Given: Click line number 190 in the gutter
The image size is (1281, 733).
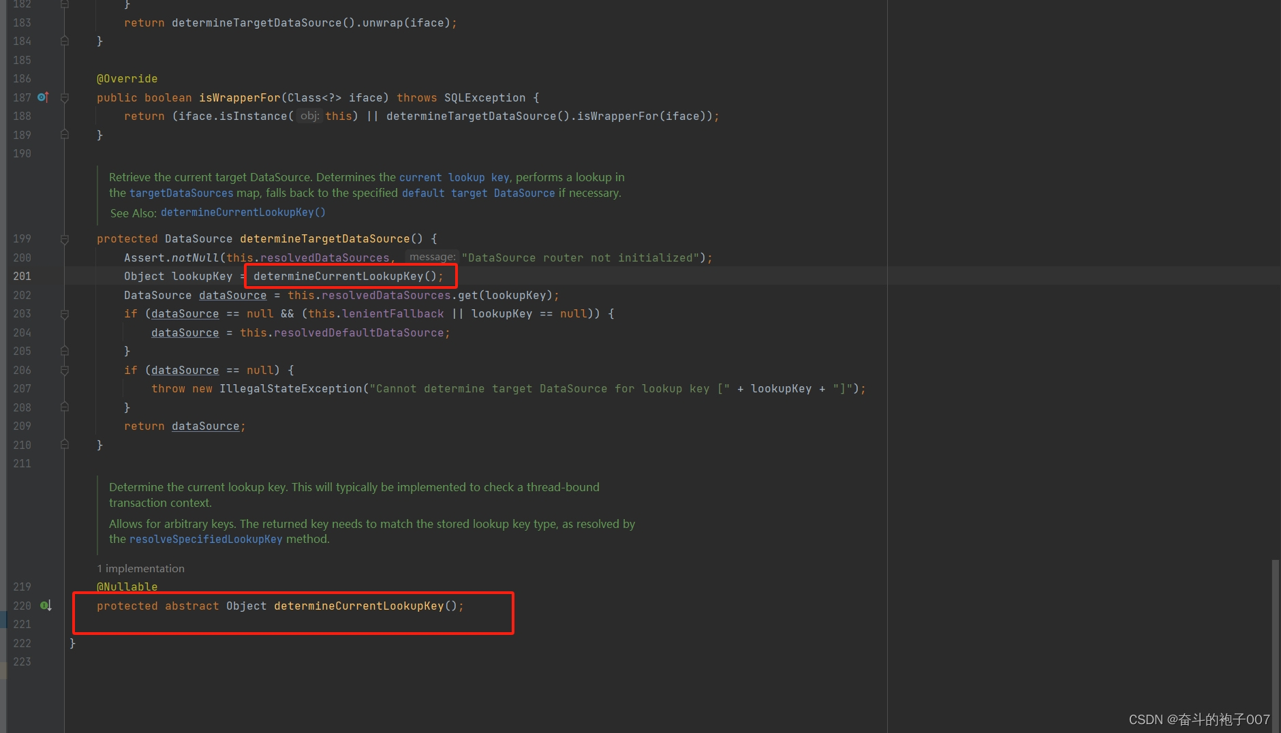Looking at the screenshot, I should [x=22, y=153].
